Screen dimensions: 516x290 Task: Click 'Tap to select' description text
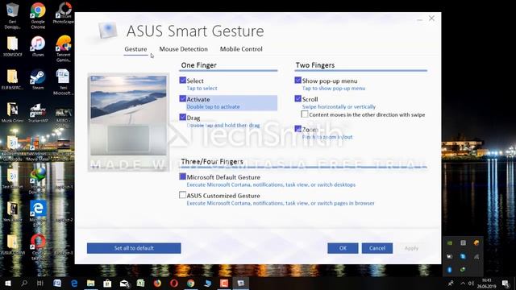tap(202, 89)
